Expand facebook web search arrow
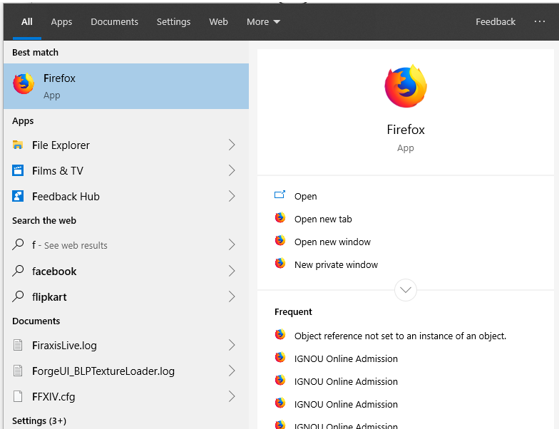This screenshot has height=429, width=559. pyautogui.click(x=232, y=271)
